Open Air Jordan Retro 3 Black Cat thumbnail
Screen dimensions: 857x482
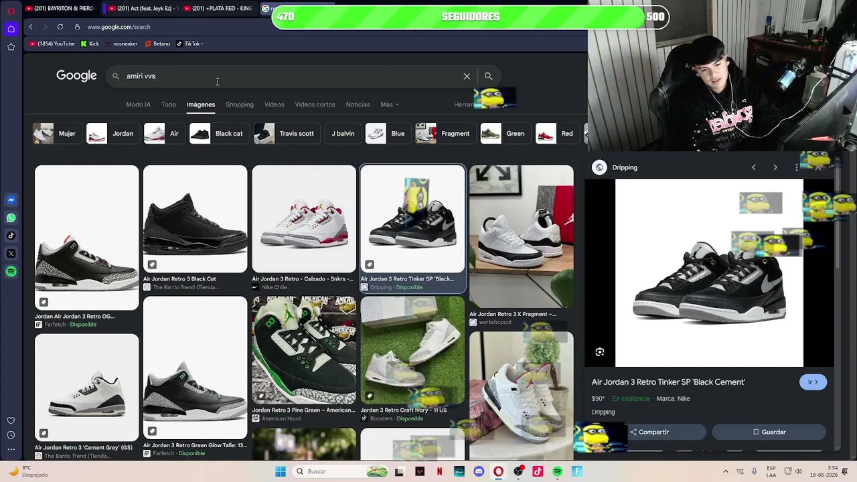pos(195,219)
